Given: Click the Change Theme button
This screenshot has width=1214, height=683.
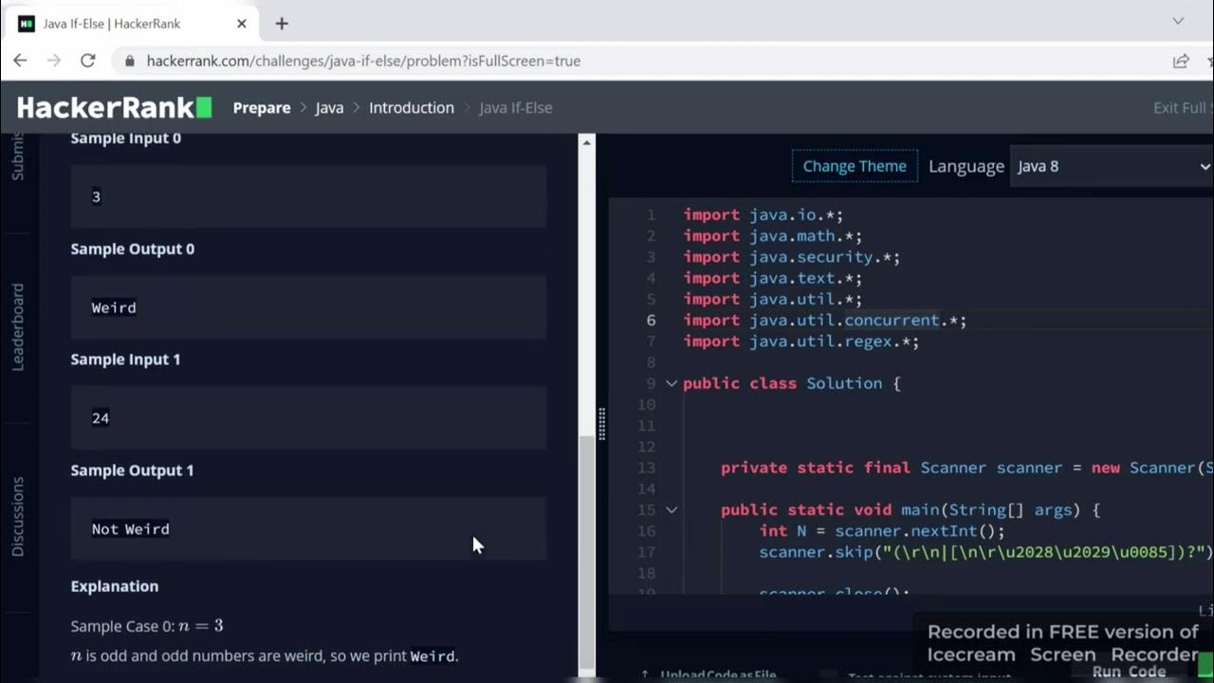Looking at the screenshot, I should (x=855, y=166).
